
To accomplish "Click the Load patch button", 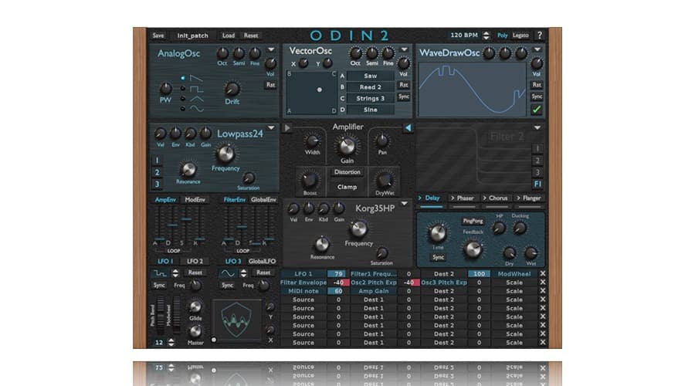I will coord(229,36).
